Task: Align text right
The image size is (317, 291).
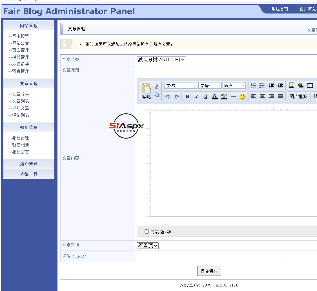Action: (x=271, y=96)
